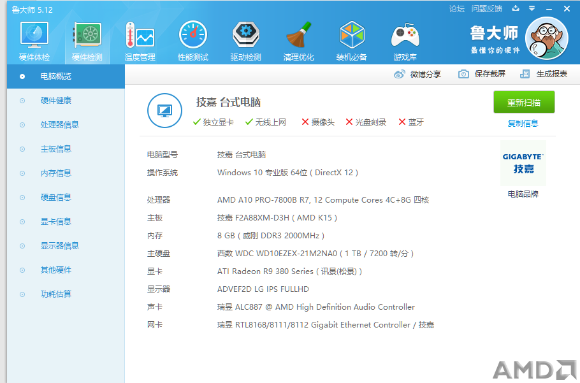The image size is (580, 383).
Task: Click the ATI Radeon R9 380 graphics value
Action: click(289, 271)
